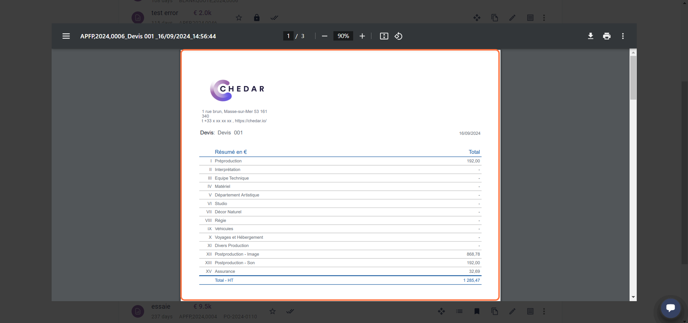
Task: Click the PDF scrollbar down arrow
Action: point(633,297)
